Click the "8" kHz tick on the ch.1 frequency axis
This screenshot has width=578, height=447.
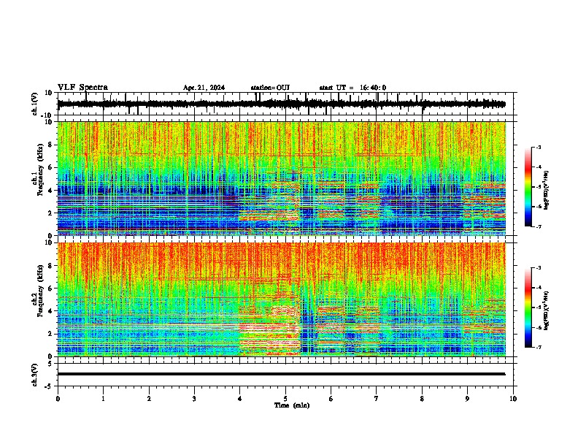tap(51, 145)
